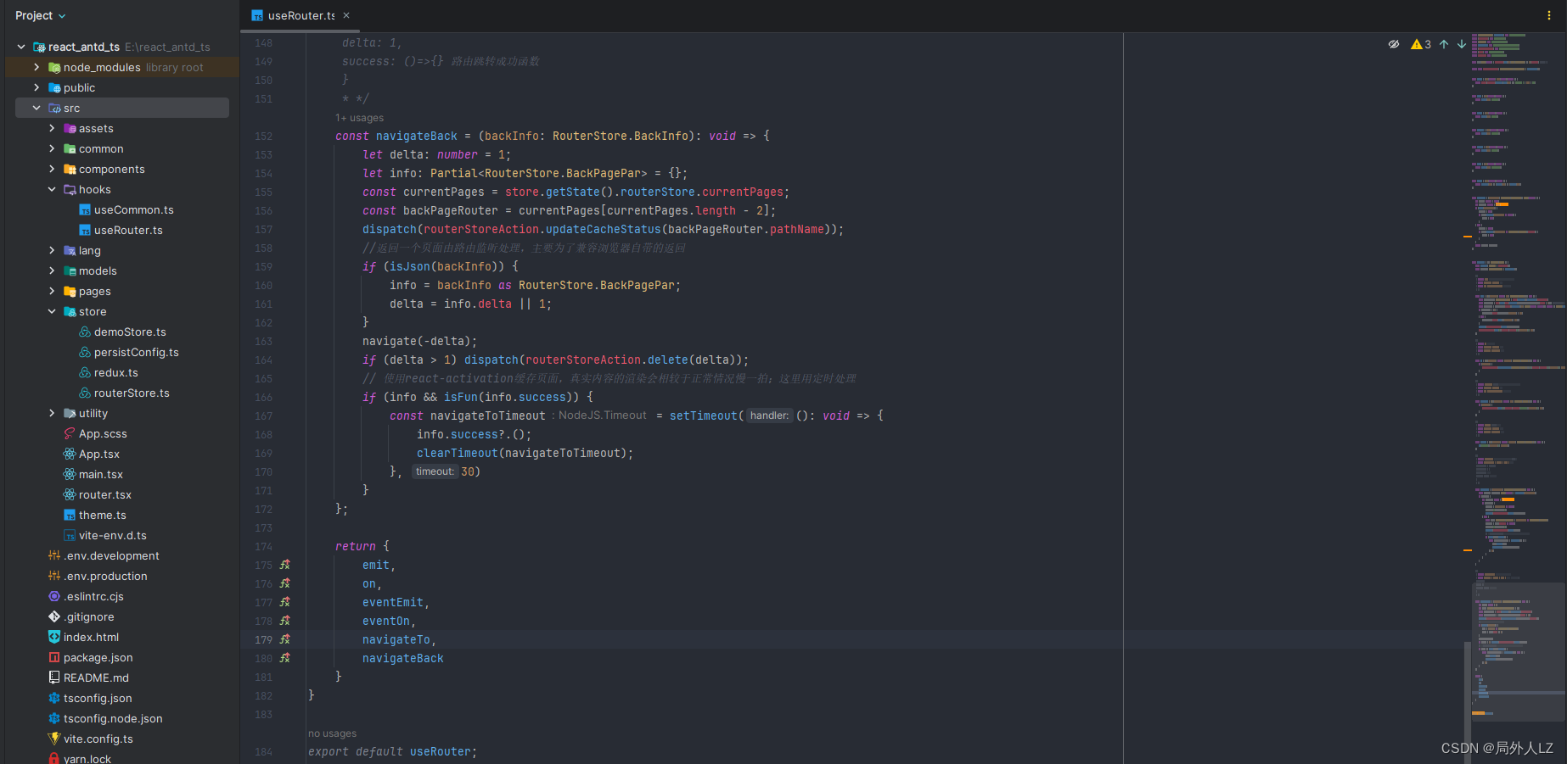
Task: Expand the components folder
Action: 52,169
